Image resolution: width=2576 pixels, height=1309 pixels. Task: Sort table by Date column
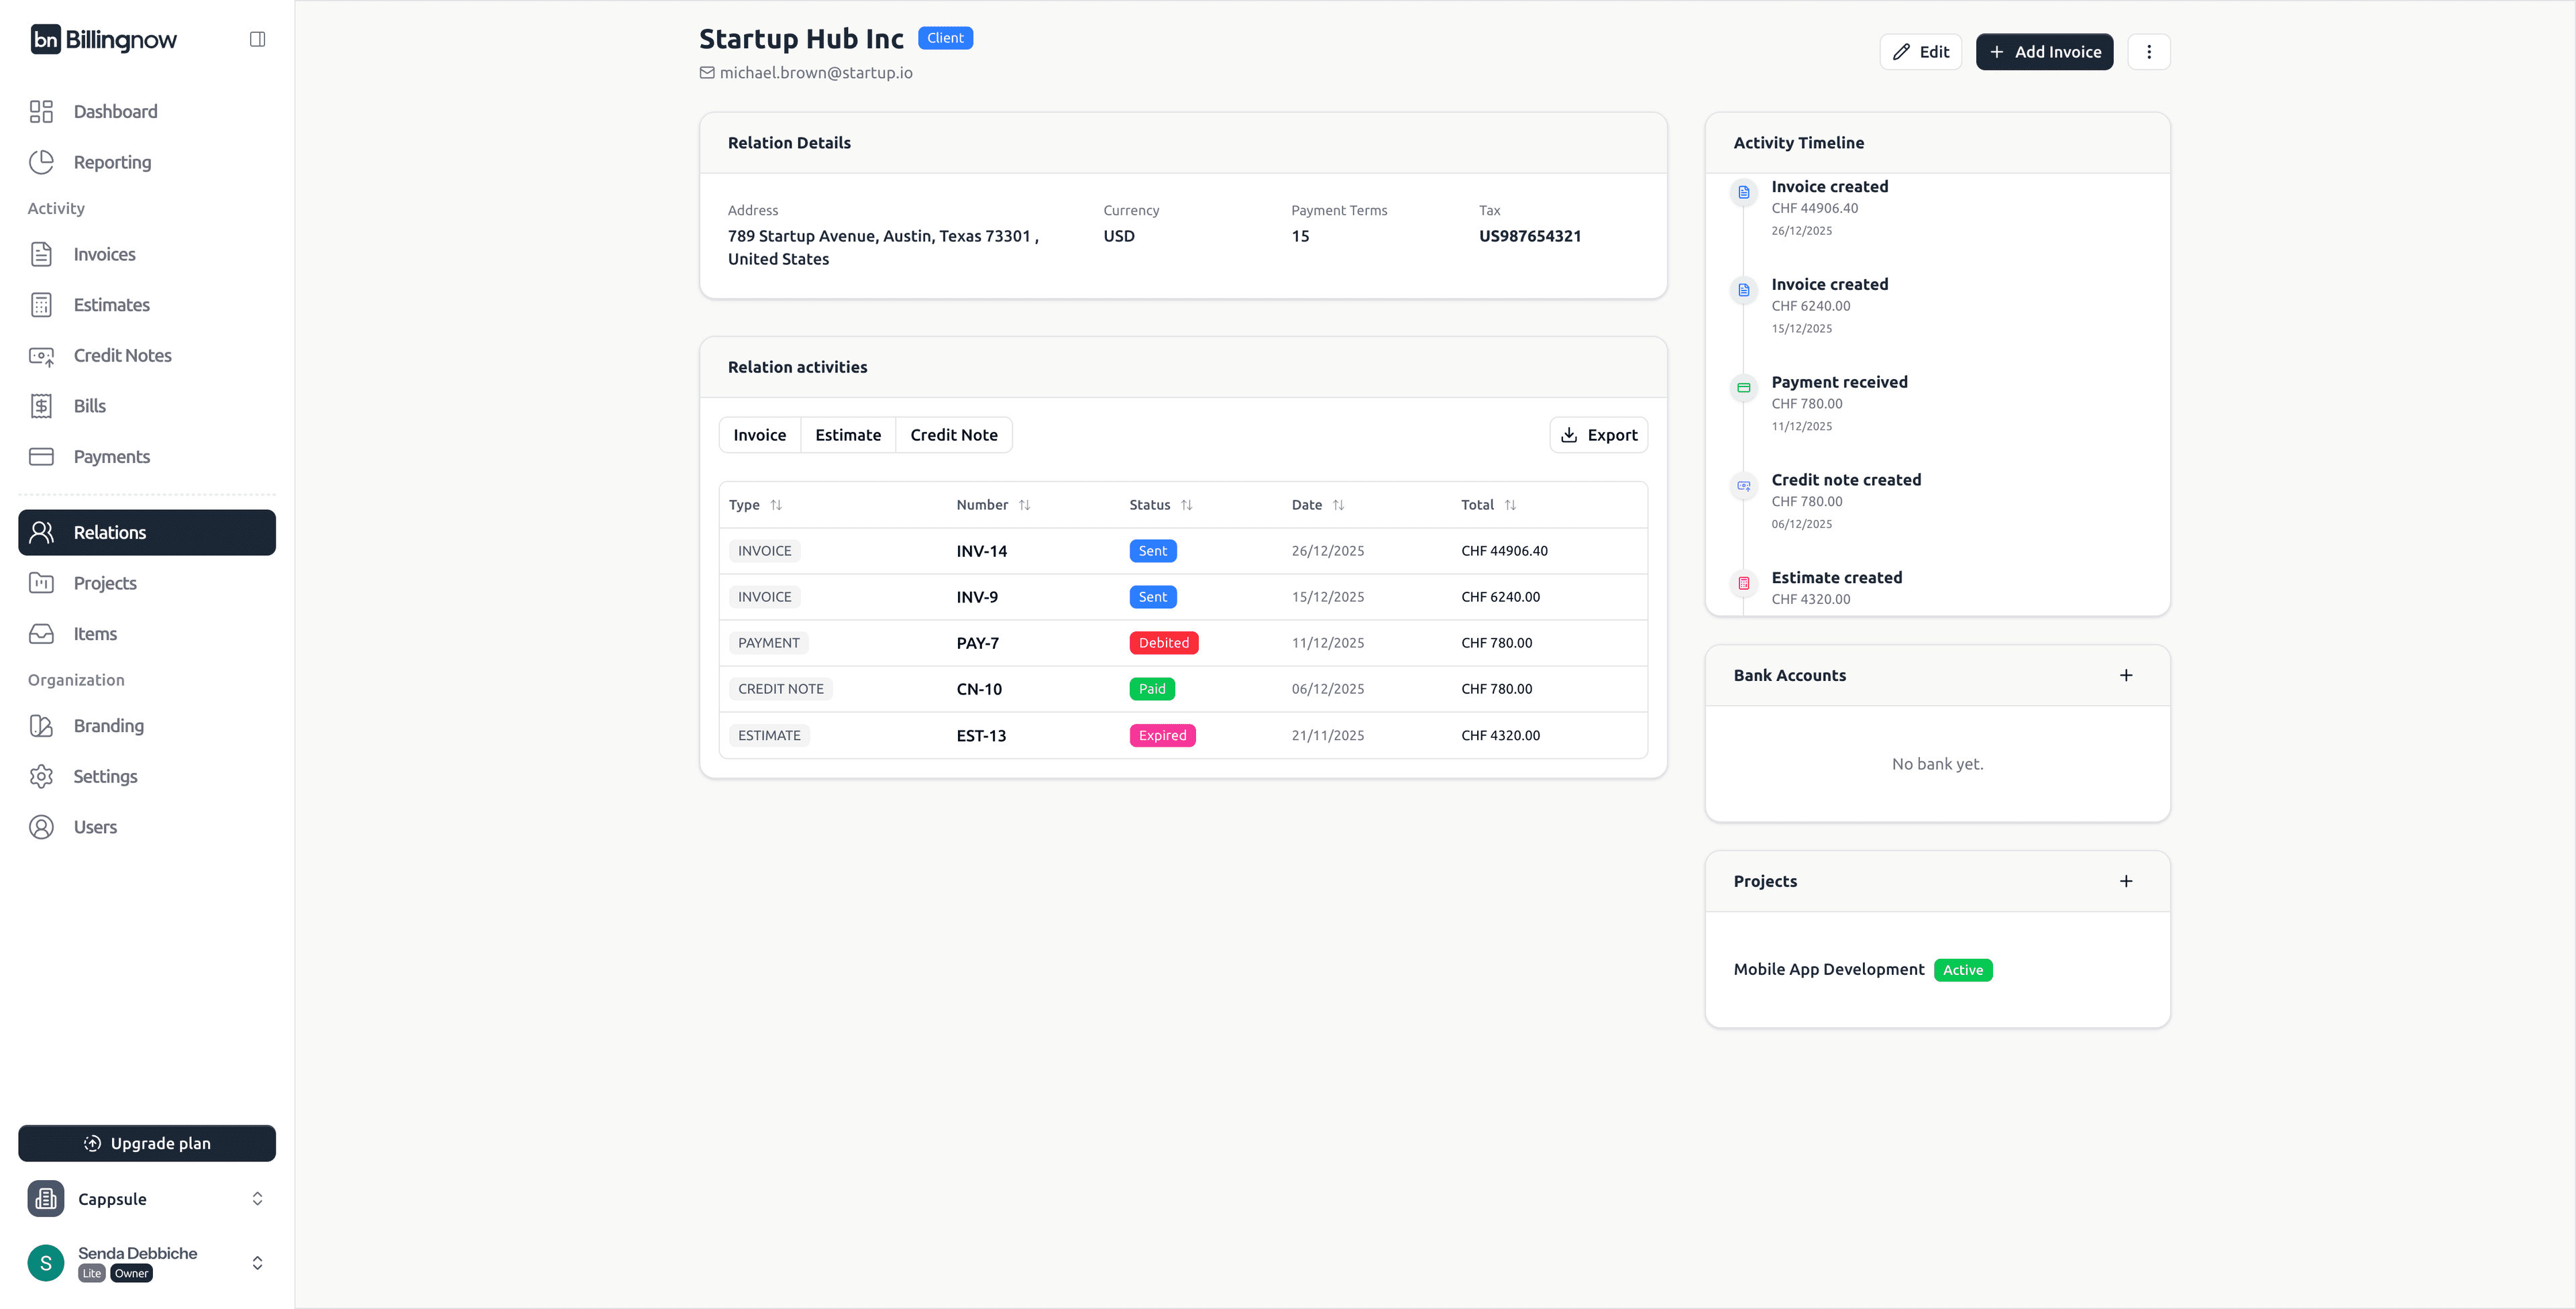pyautogui.click(x=1338, y=505)
